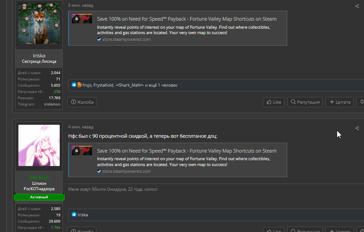Screen dimensions: 364x232
Task: Click like reaction icon on Iriska's post
Action: [74, 85]
